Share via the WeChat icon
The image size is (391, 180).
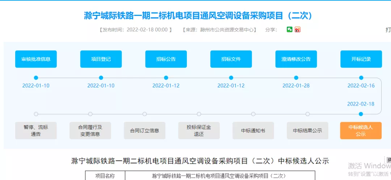tap(290, 29)
